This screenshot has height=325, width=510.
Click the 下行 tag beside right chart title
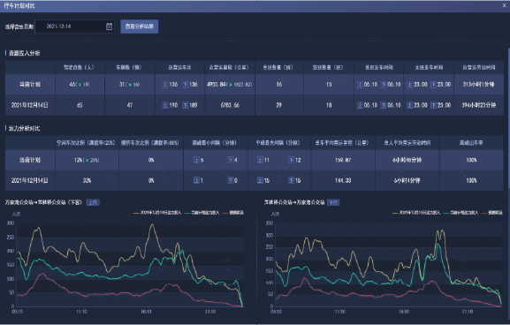pyautogui.click(x=333, y=202)
